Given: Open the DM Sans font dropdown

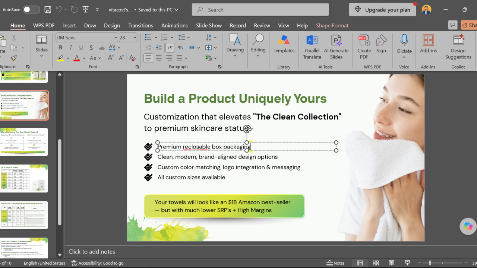Looking at the screenshot, I should click(x=116, y=38).
